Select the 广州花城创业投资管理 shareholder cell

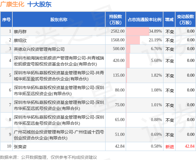[x=59, y=135]
